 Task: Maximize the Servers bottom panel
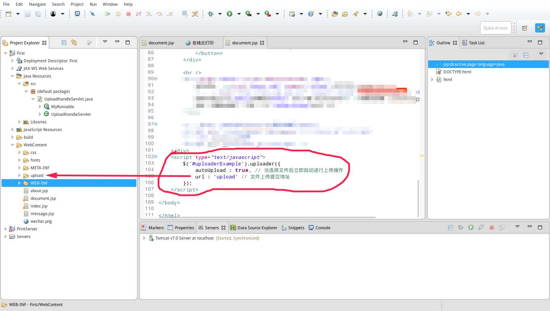tap(540, 227)
